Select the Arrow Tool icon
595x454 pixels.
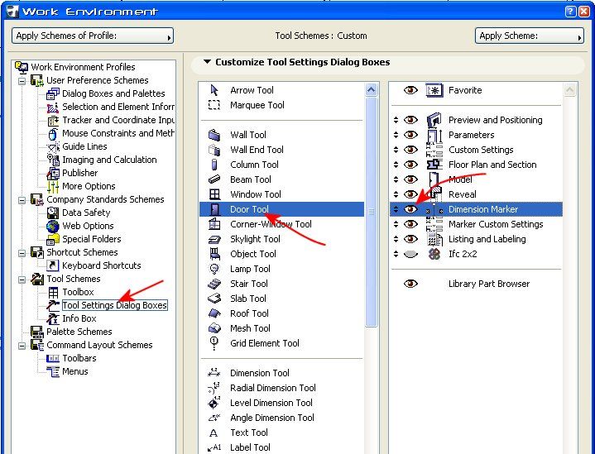pyautogui.click(x=214, y=90)
